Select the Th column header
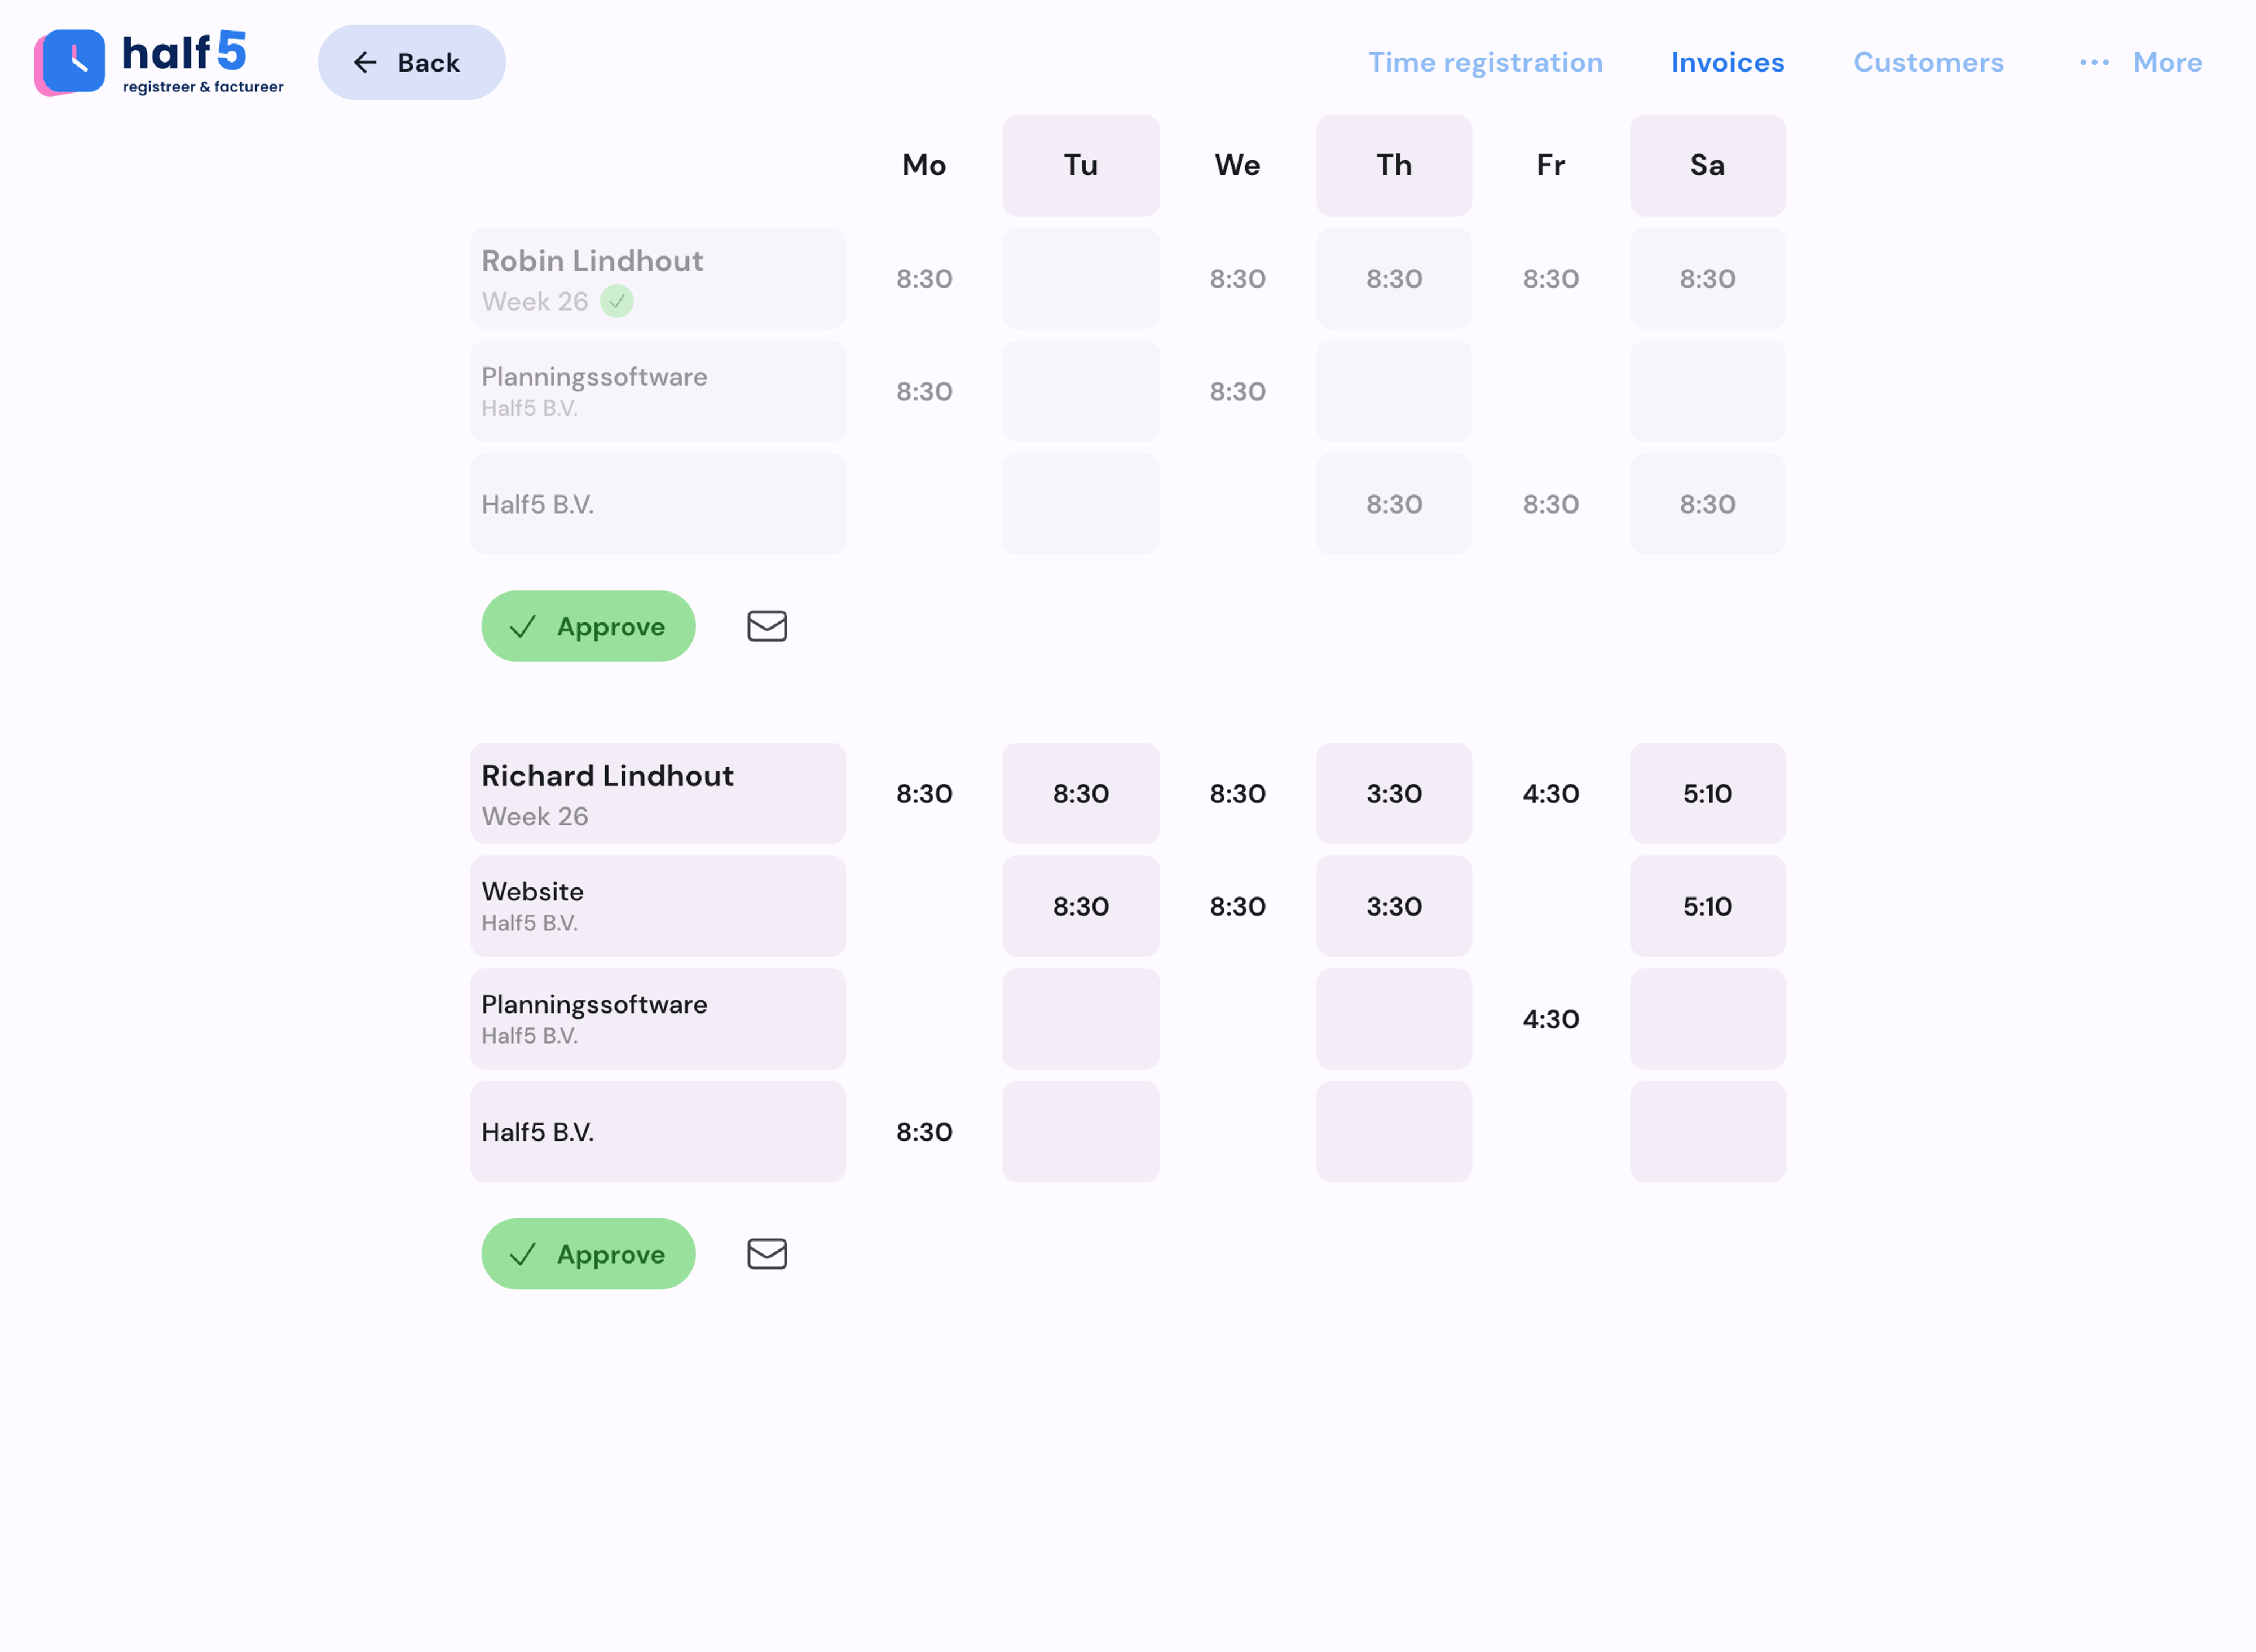 point(1394,165)
